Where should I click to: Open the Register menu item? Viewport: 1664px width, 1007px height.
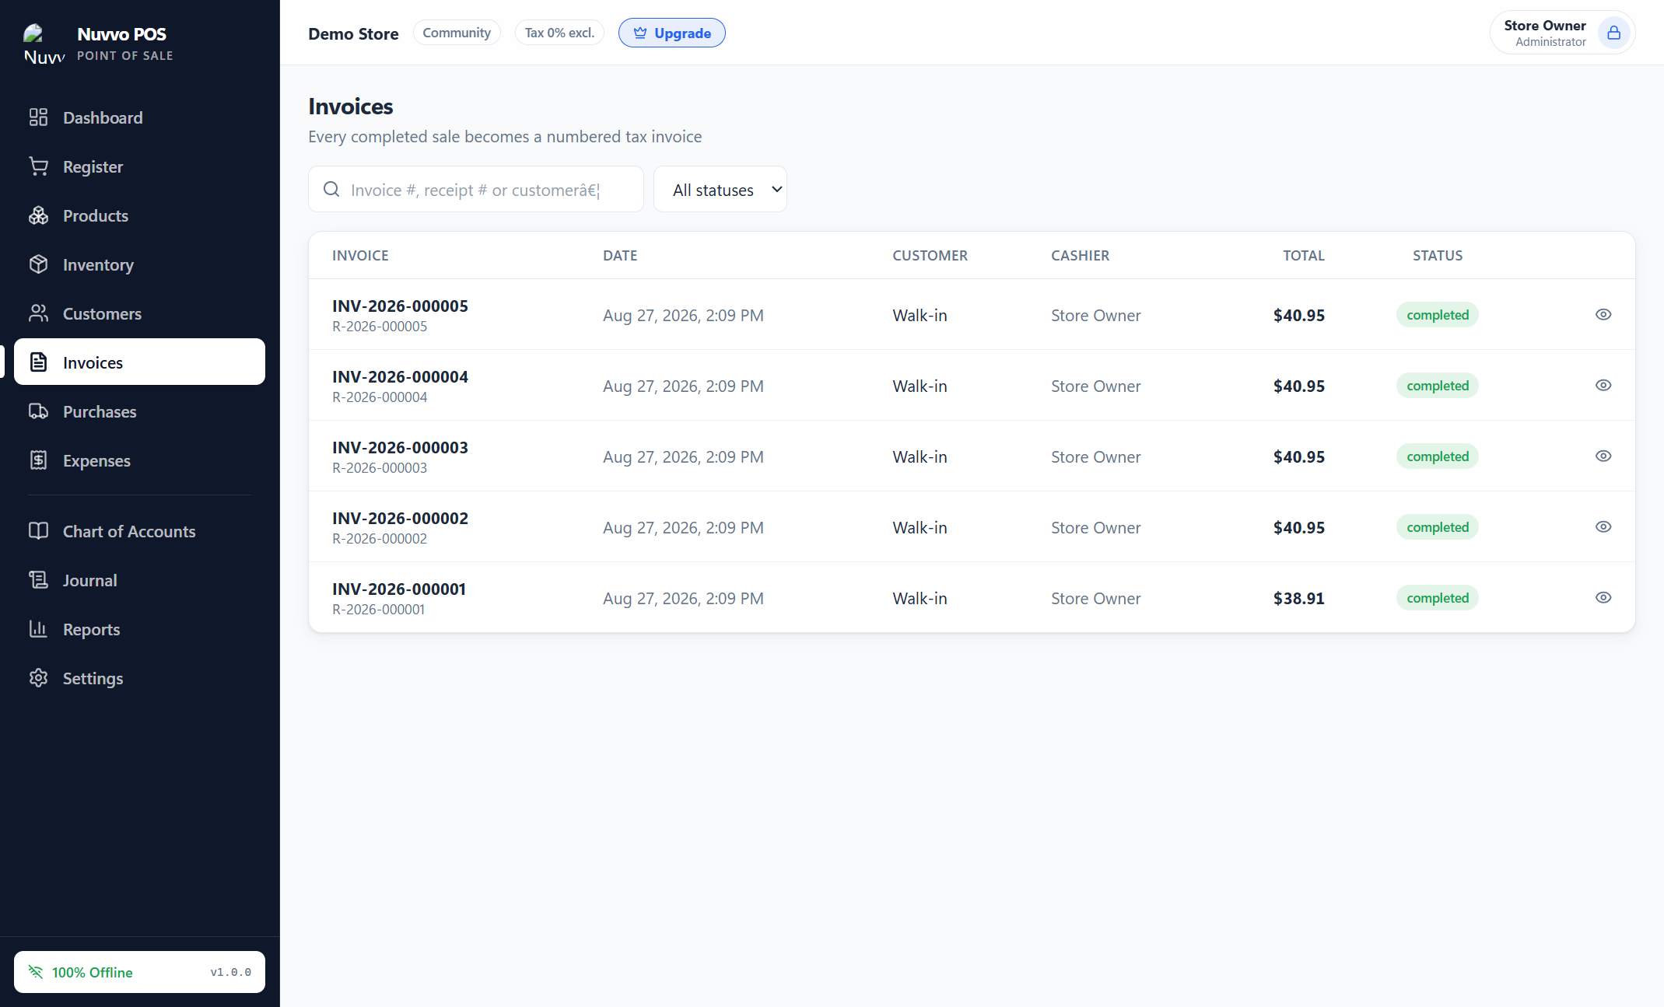click(139, 166)
